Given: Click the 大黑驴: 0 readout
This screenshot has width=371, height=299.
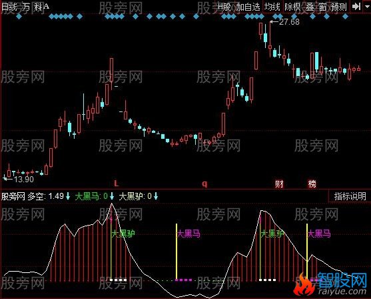Looking at the screenshot, I should tap(135, 196).
